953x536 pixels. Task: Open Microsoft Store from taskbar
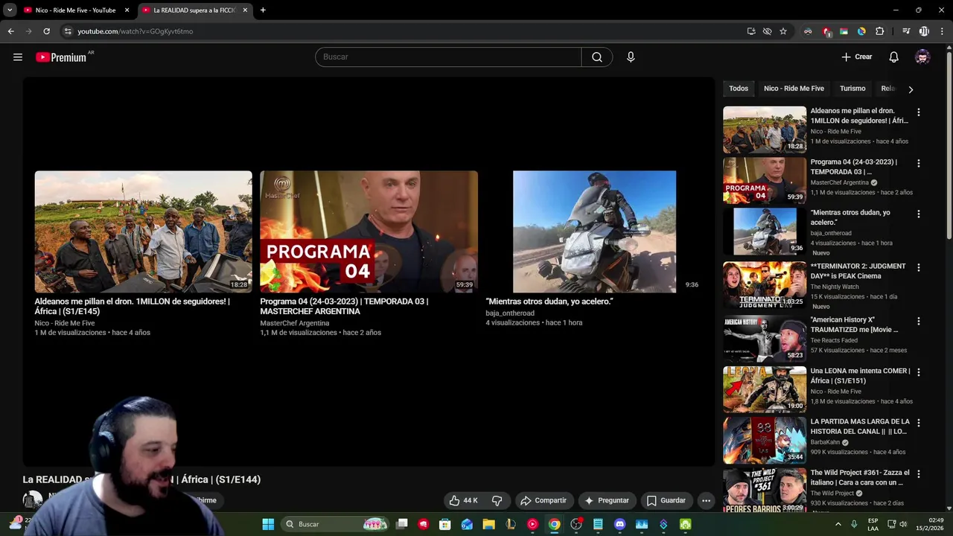445,524
